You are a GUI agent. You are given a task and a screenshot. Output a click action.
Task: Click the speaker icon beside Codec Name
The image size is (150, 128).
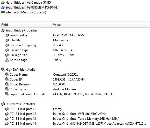pos(7,74)
